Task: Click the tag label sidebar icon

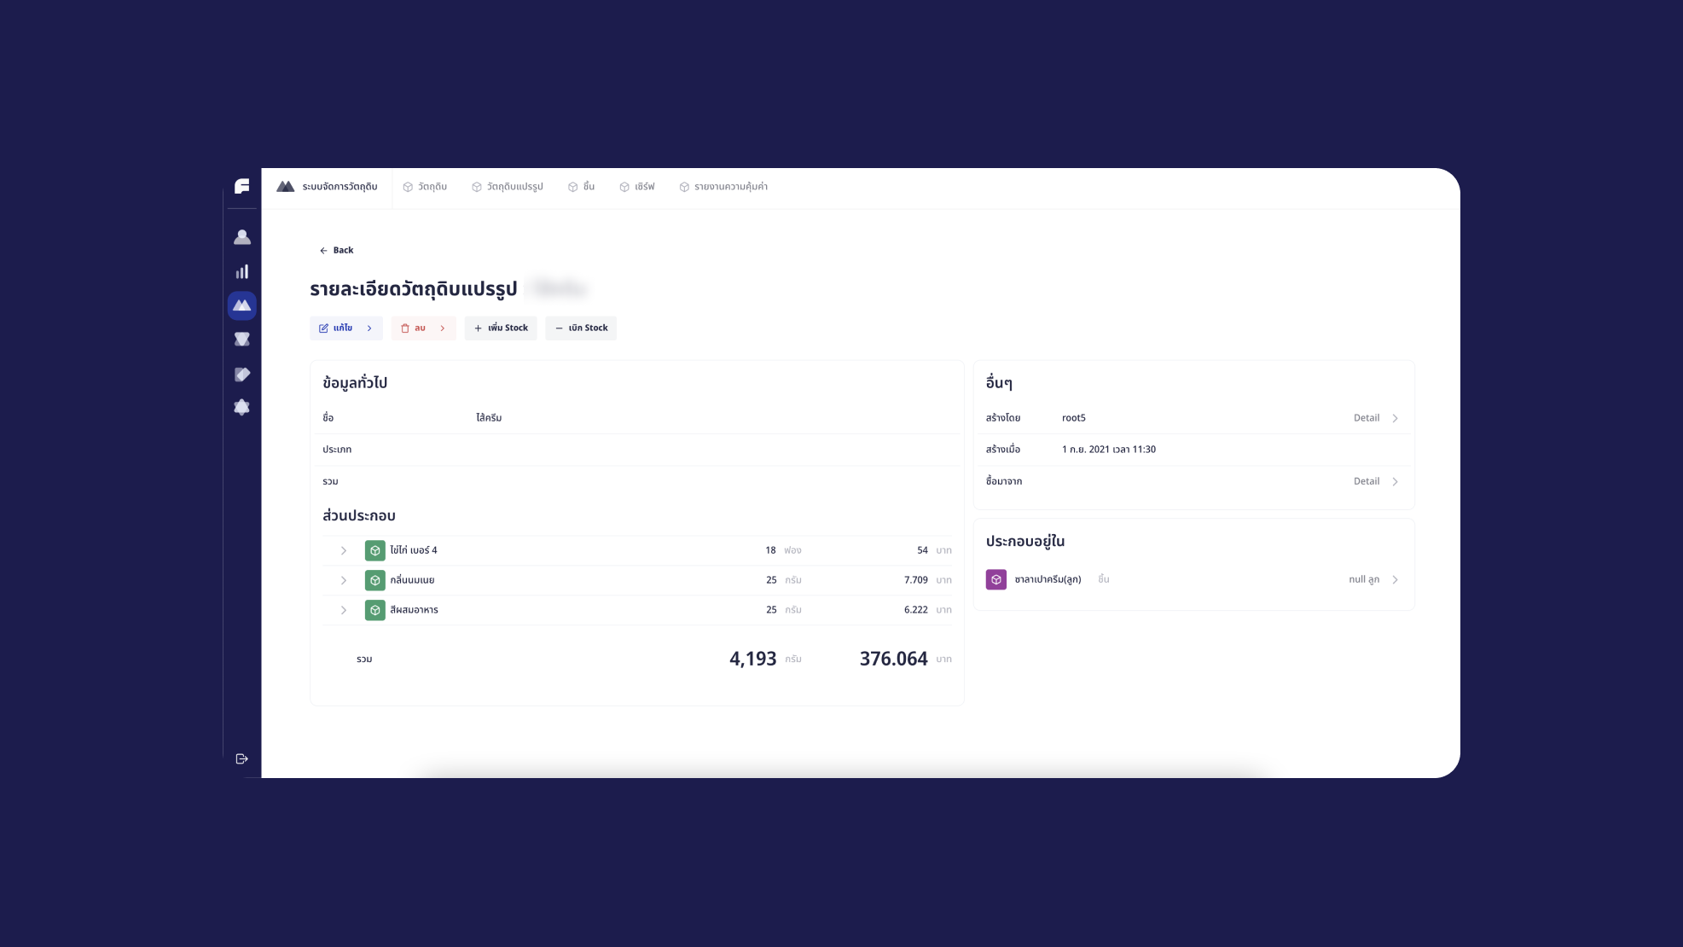Action: [x=242, y=375]
